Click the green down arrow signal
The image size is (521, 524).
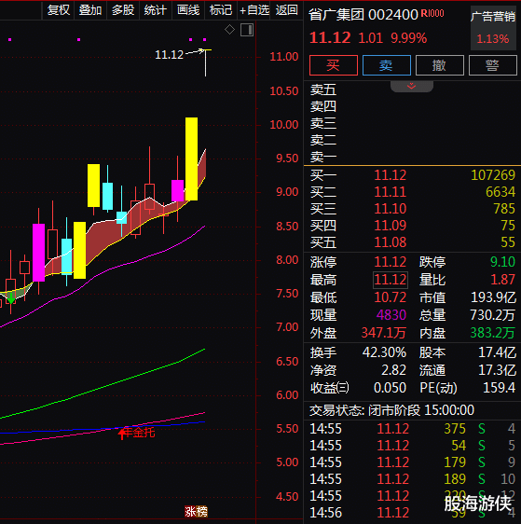point(12,299)
